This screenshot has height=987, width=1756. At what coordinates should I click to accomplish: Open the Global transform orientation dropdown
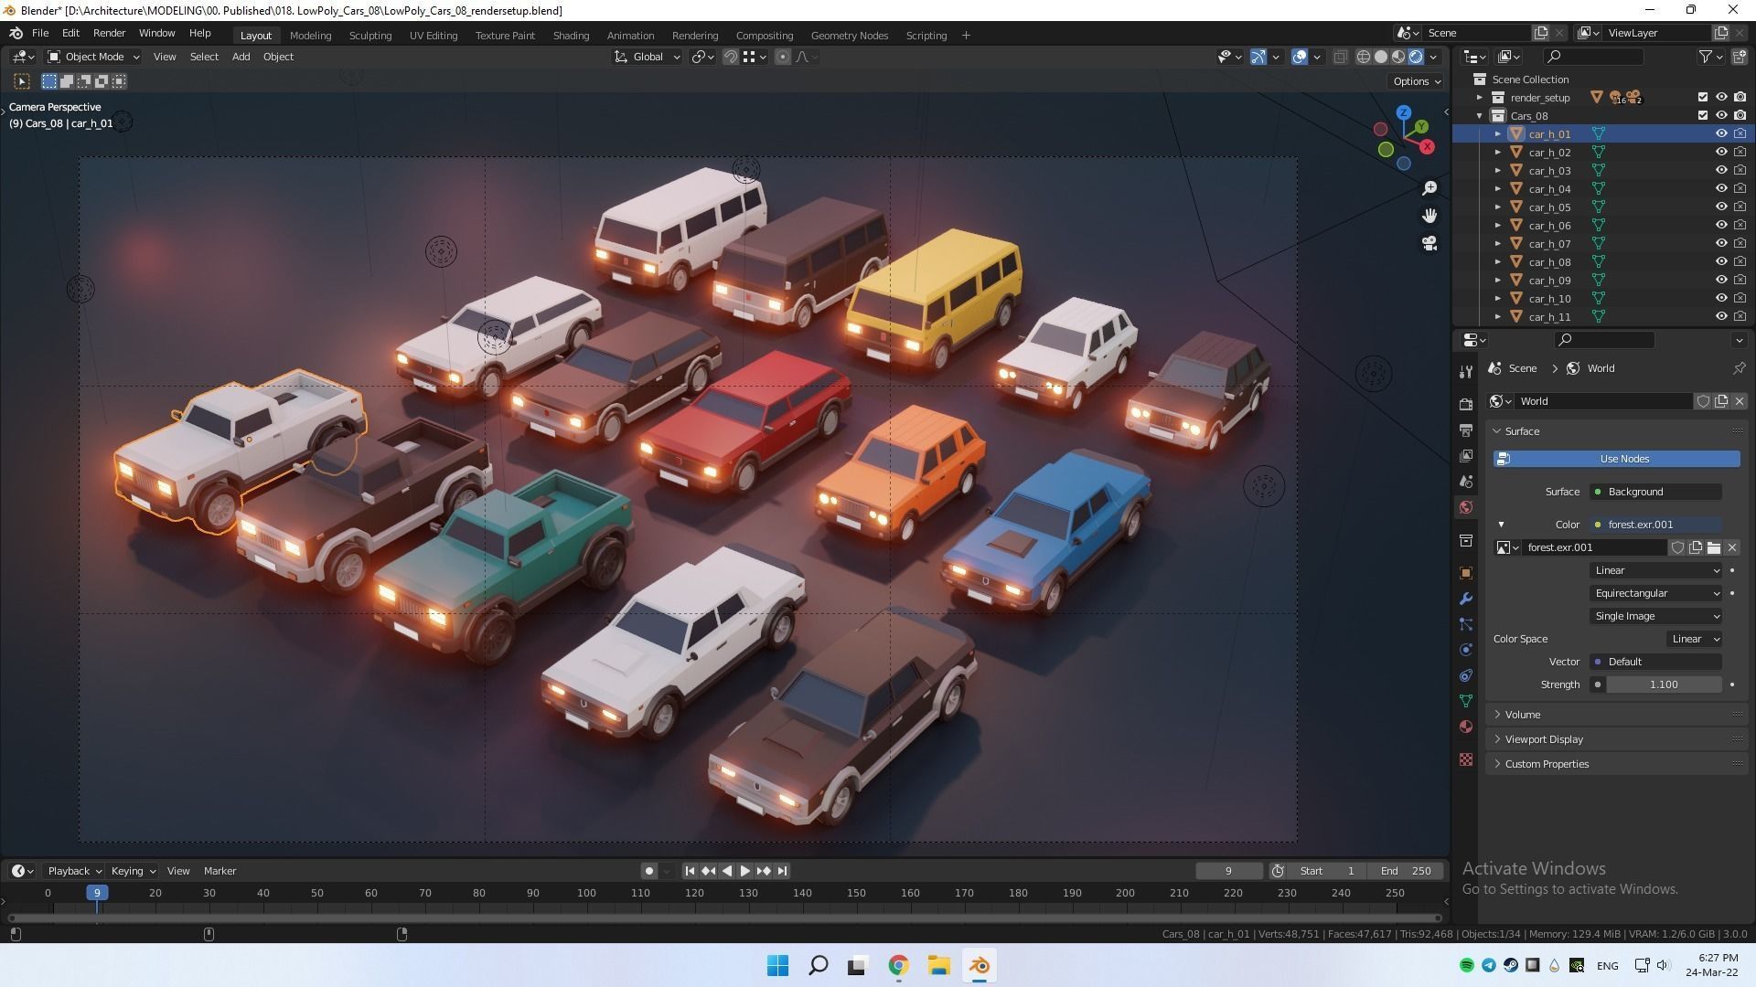[x=648, y=57]
